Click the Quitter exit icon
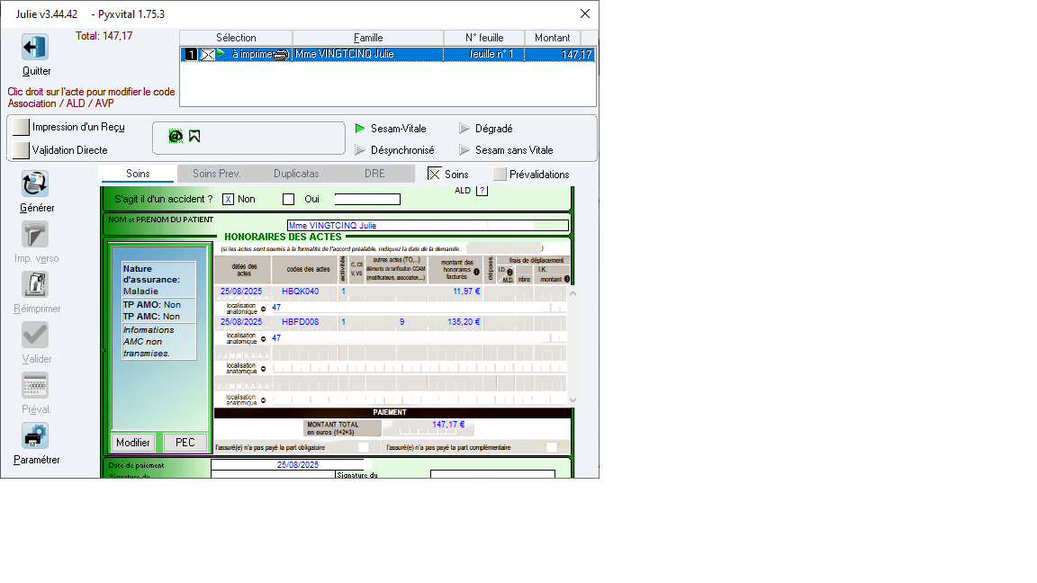Viewport: 1037px width, 583px height. [35, 48]
